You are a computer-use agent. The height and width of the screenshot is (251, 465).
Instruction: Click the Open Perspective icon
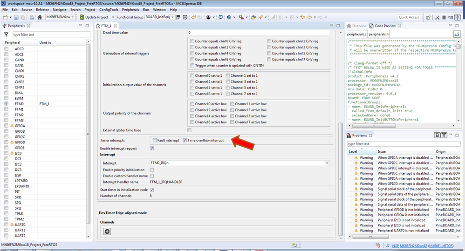coord(428,18)
